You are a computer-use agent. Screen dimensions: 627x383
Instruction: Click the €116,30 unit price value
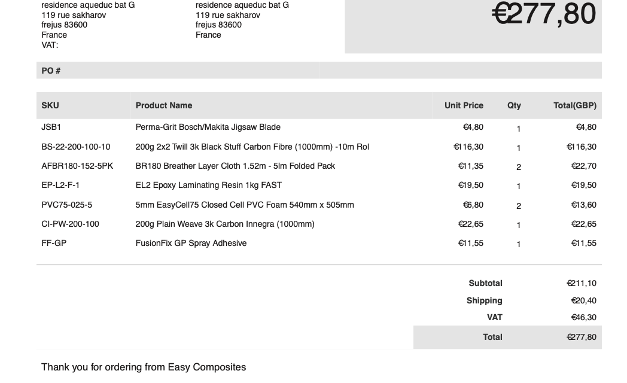[x=468, y=147]
